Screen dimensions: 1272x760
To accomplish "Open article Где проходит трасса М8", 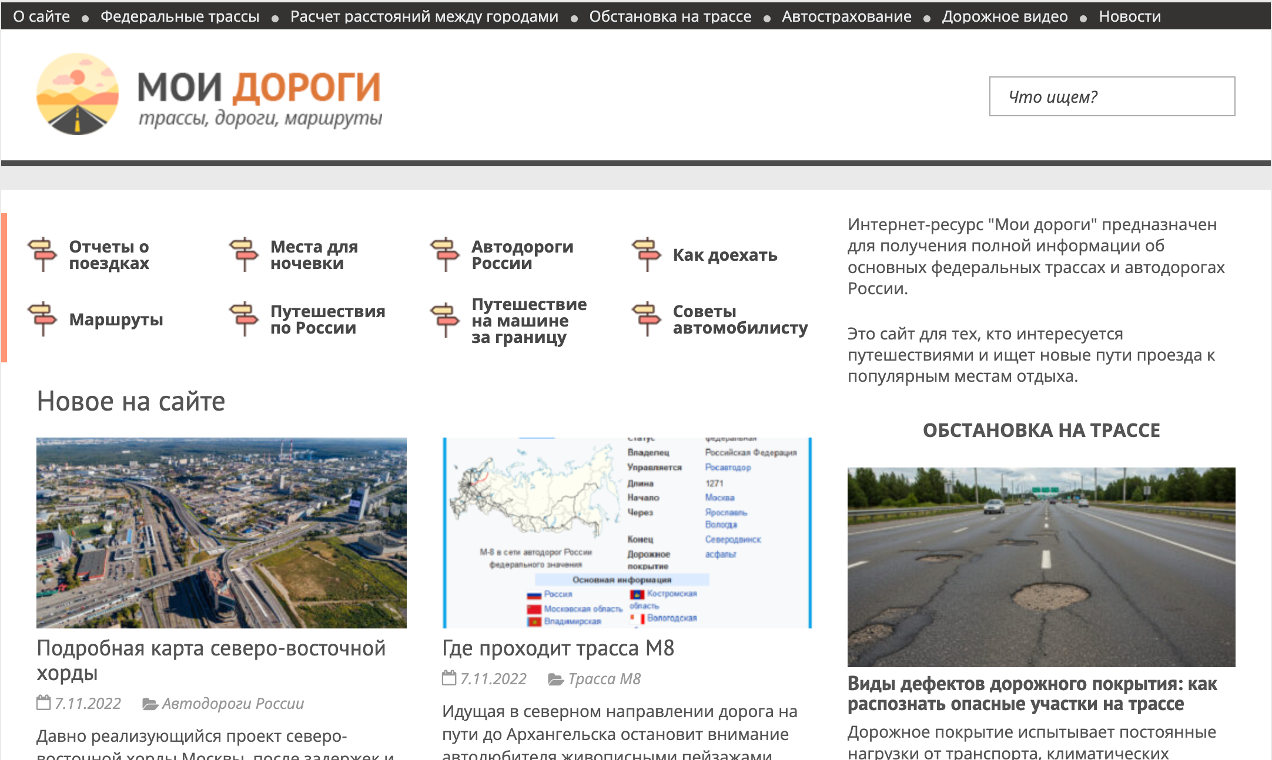I will [558, 648].
